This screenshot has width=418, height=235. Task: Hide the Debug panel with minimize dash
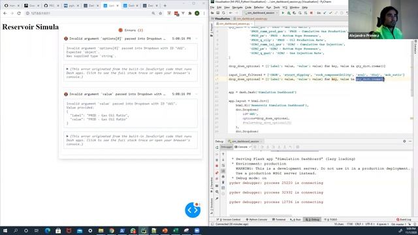(410, 141)
